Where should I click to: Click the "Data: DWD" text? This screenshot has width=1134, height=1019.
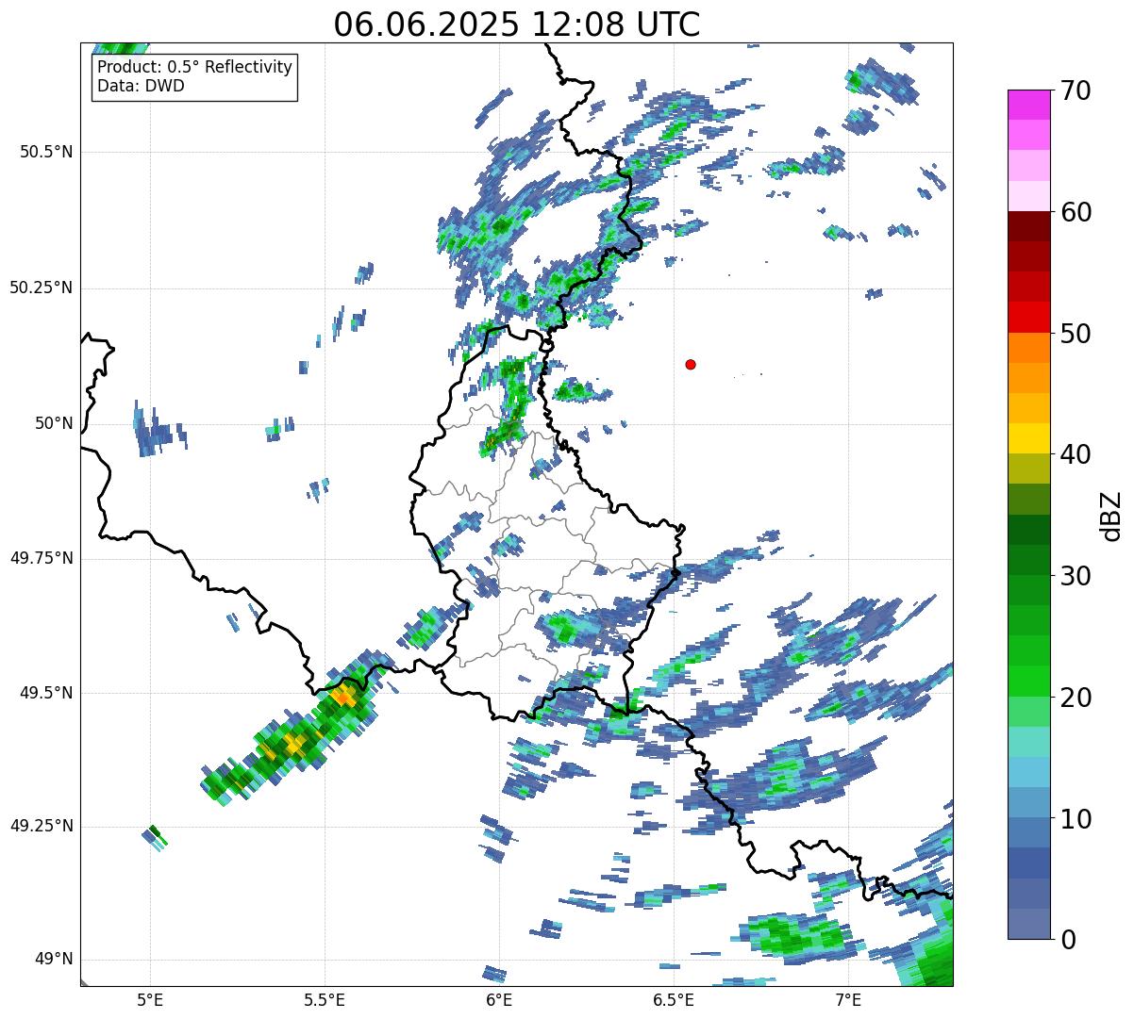[x=141, y=86]
